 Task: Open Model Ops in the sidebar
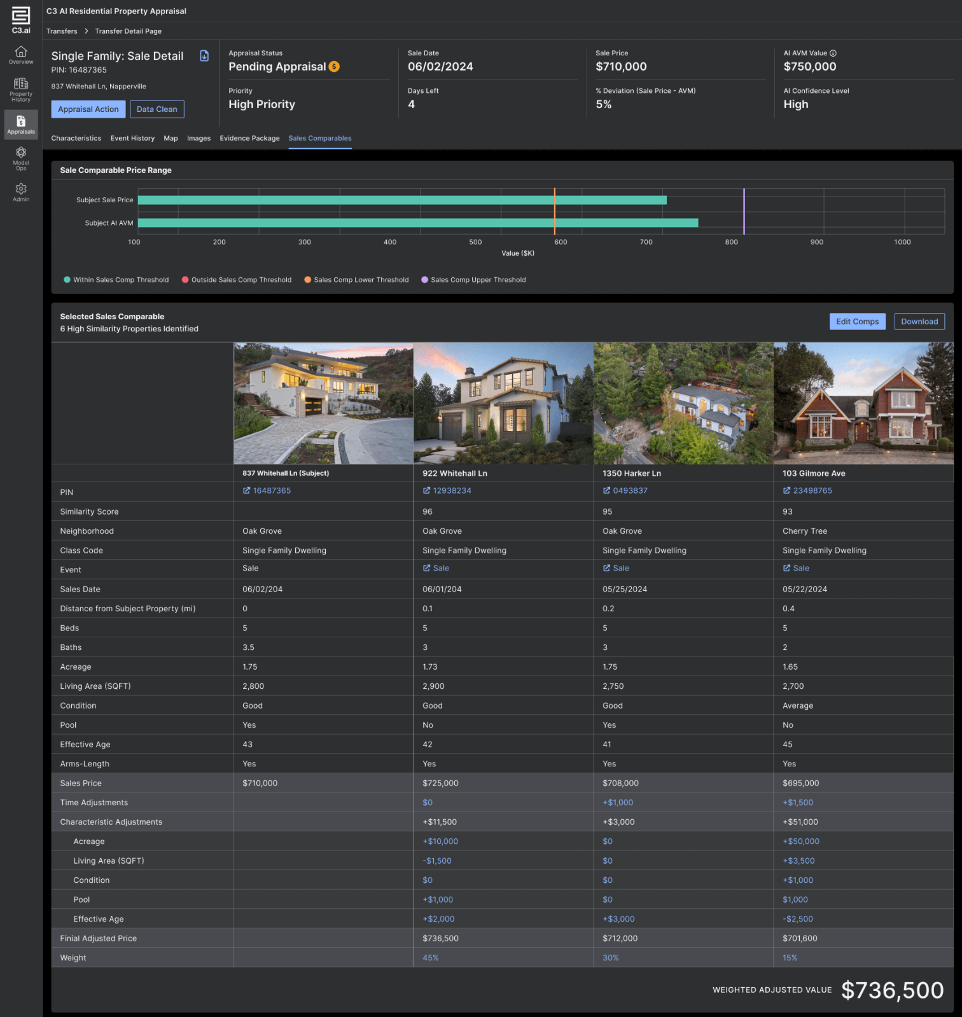click(x=21, y=158)
